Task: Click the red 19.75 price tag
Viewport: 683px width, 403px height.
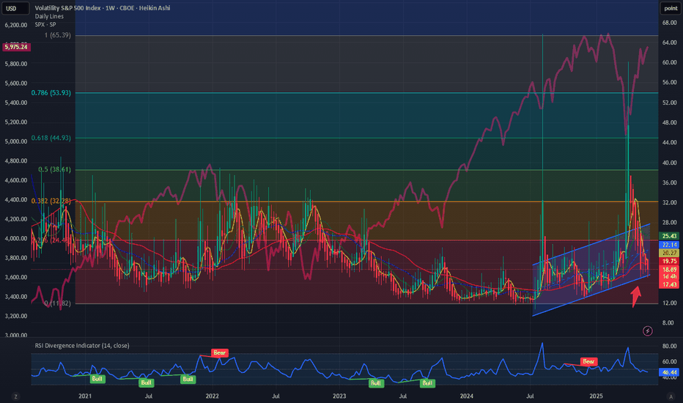Action: [670, 261]
